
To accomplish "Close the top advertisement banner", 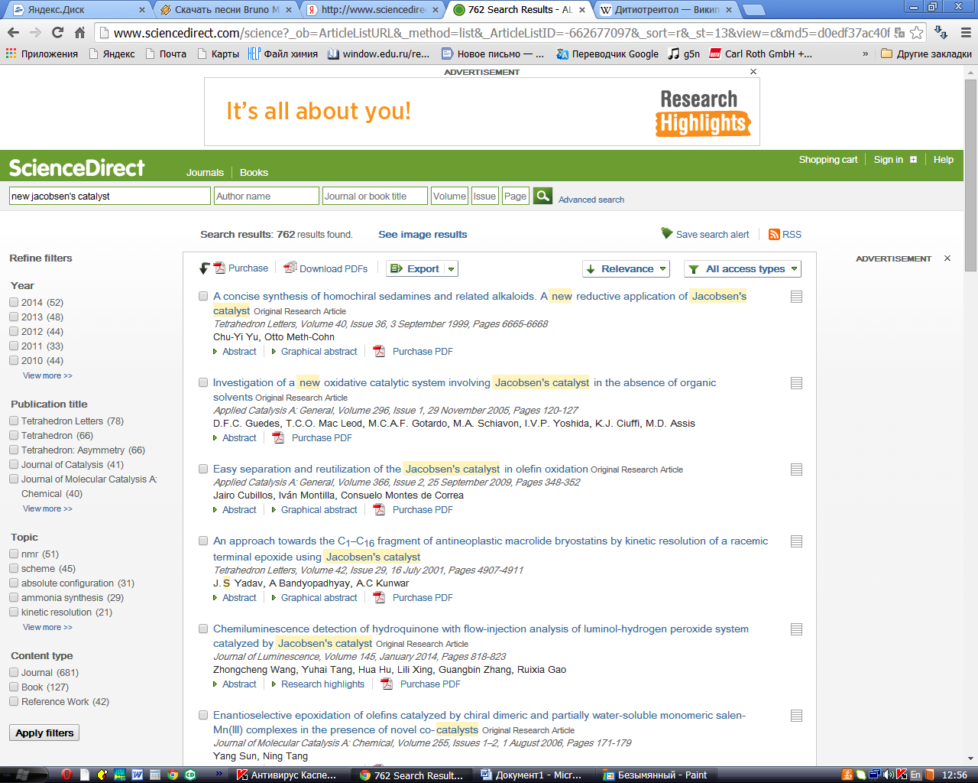I will click(753, 72).
